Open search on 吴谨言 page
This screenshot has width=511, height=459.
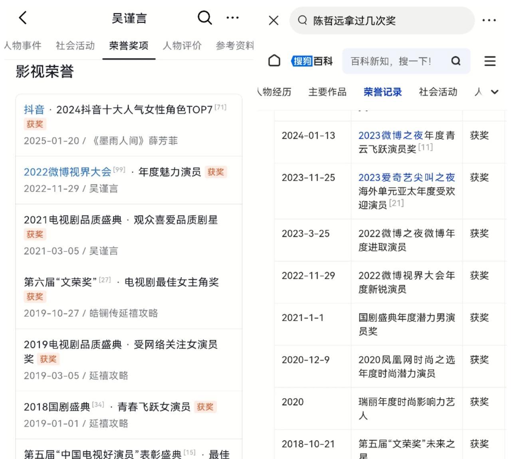pyautogui.click(x=205, y=18)
